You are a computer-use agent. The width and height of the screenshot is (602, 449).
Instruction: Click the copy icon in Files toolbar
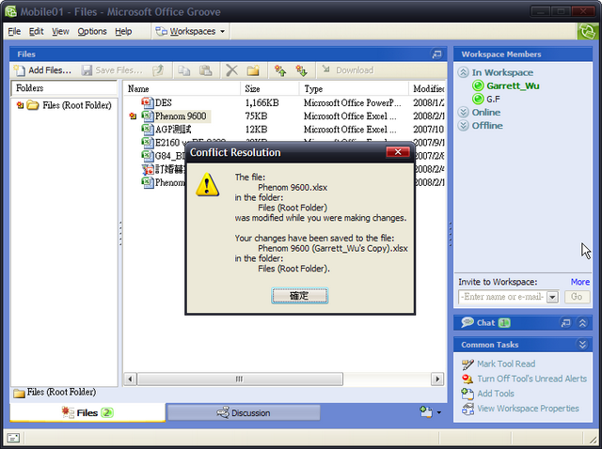pyautogui.click(x=184, y=70)
